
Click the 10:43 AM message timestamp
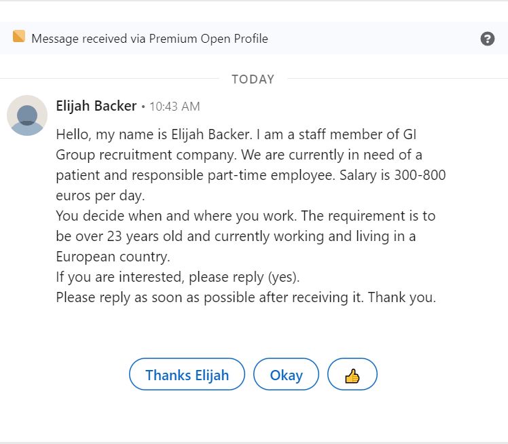click(175, 107)
